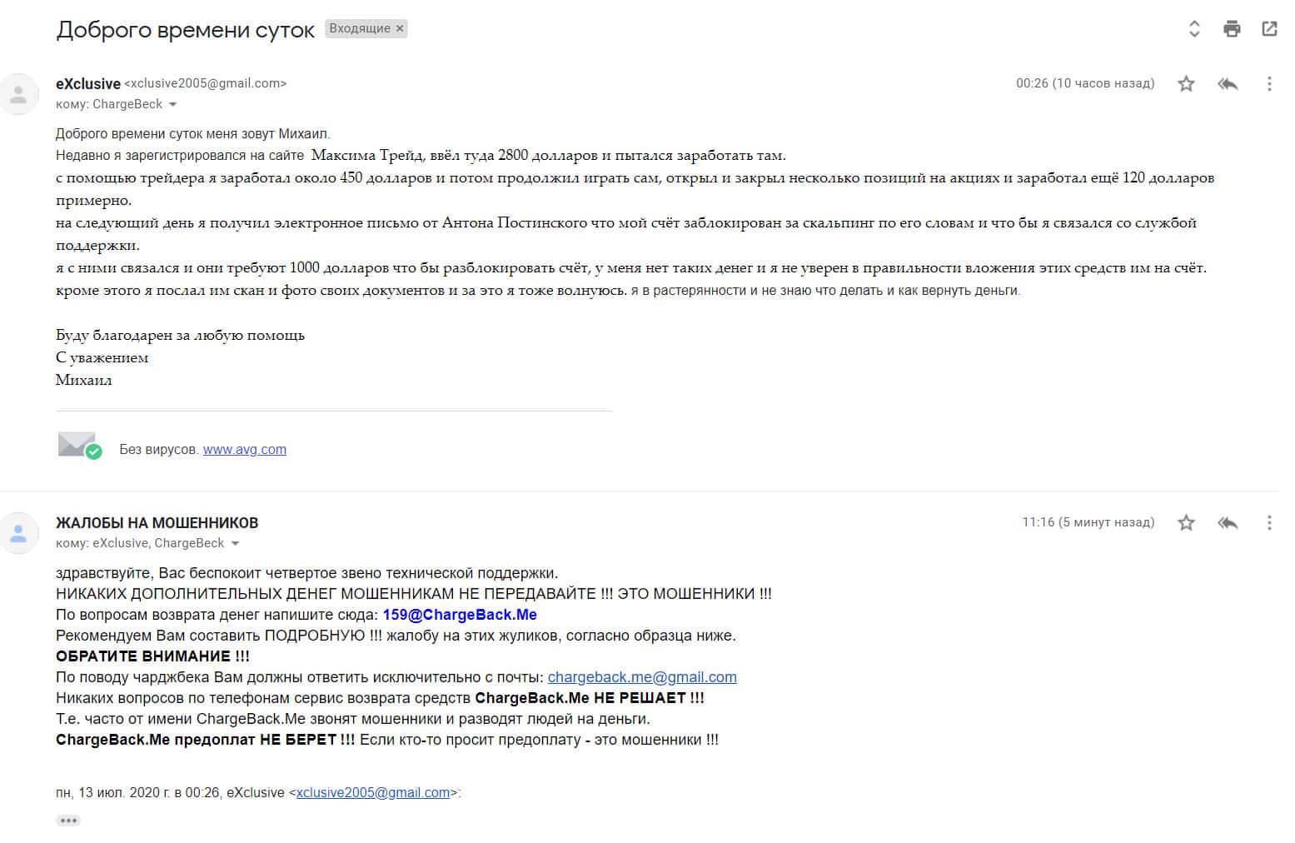1295x843 pixels.
Task: Click the ЖАЛОБЫ НА МОШЕННИКОВ sender avatar
Action: 18,532
